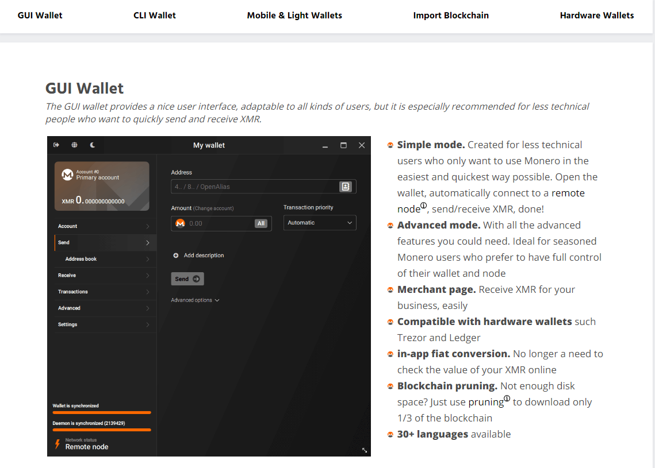Open address book icon in Address field
Image resolution: width=655 pixels, height=468 pixels.
[x=346, y=187]
